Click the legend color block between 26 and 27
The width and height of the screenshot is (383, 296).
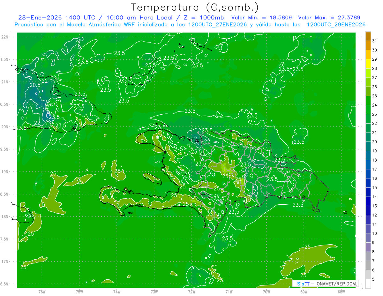click(x=368, y=82)
